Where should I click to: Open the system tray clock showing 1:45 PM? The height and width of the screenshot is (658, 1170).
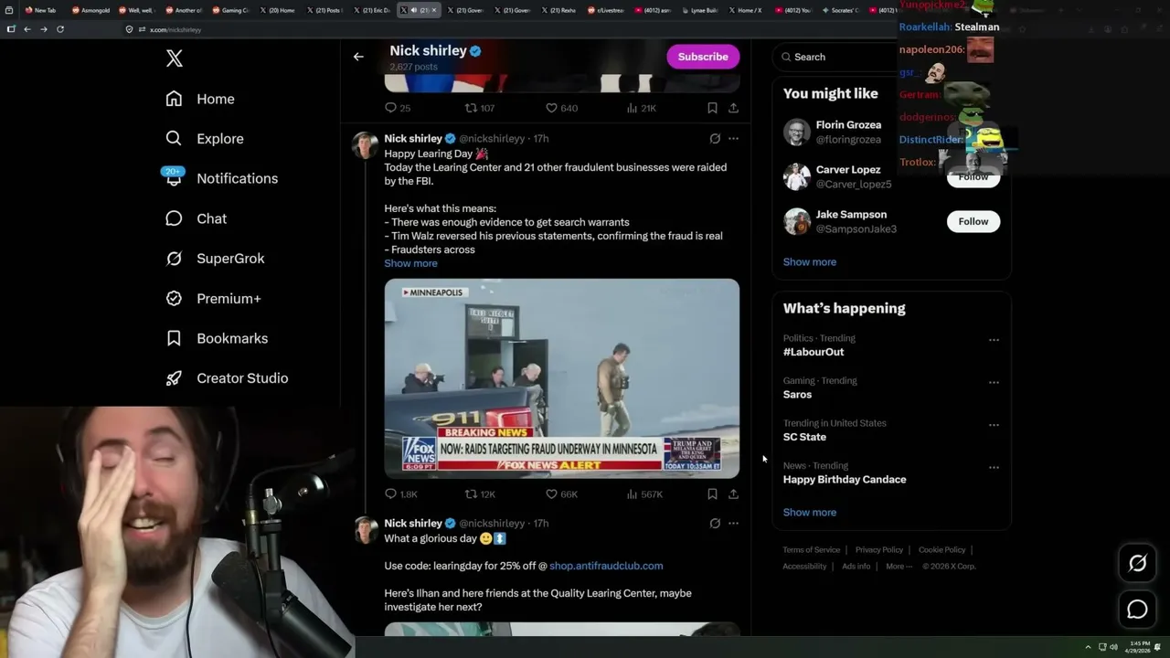pos(1140,647)
